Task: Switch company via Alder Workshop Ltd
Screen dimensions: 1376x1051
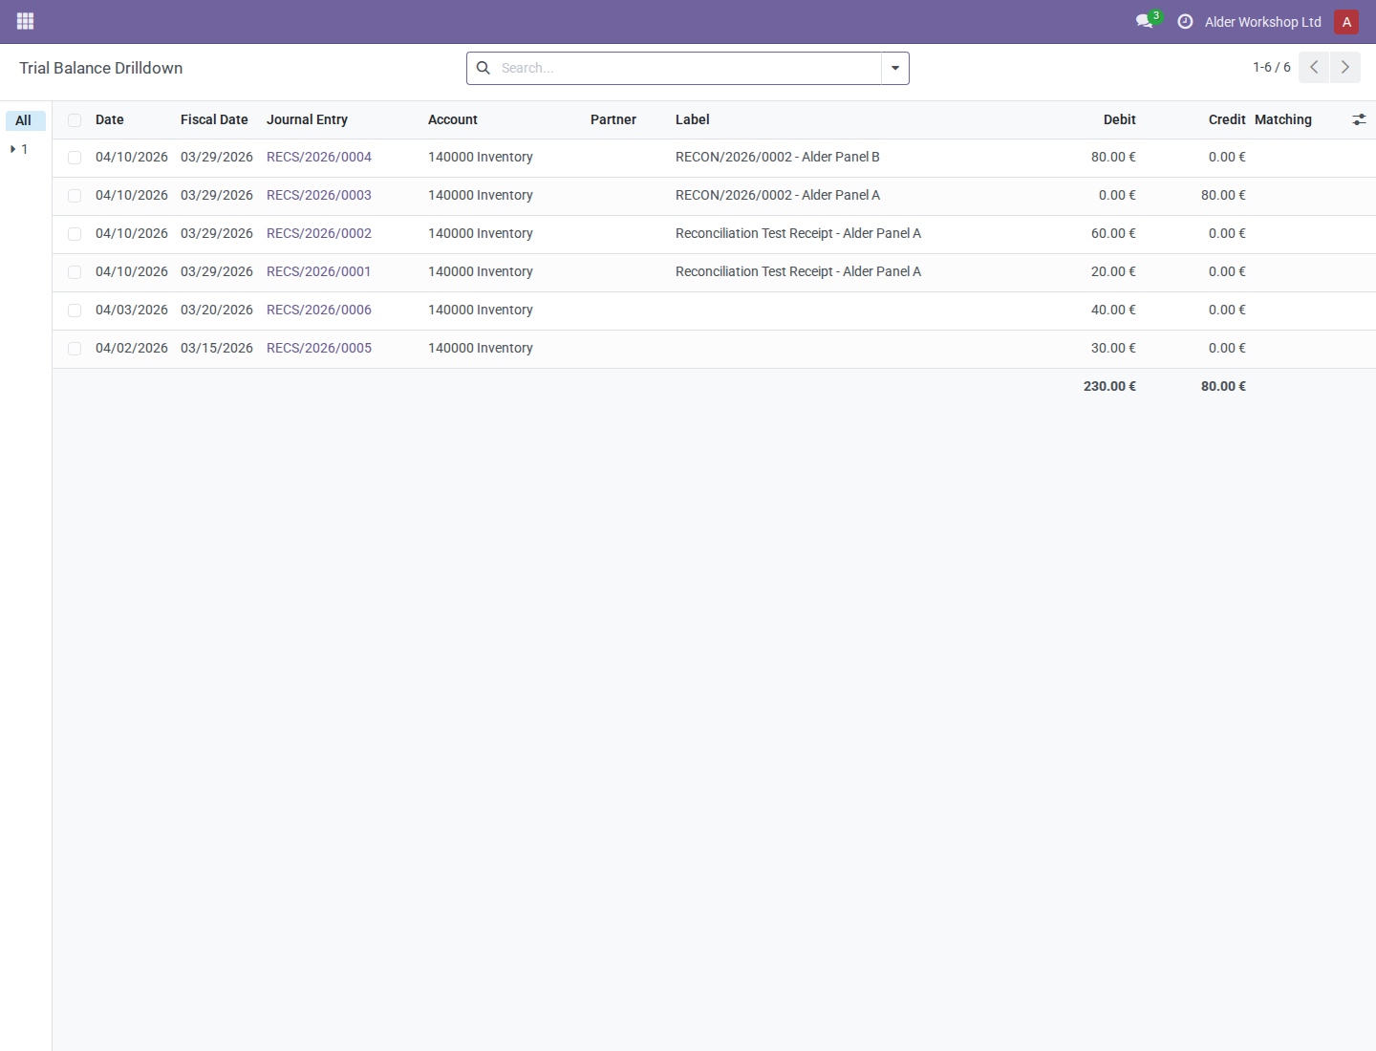Action: pyautogui.click(x=1262, y=22)
